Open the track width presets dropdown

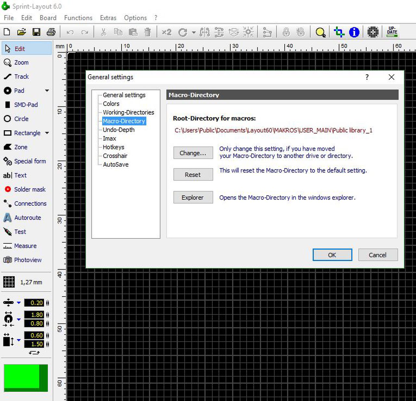[x=19, y=303]
